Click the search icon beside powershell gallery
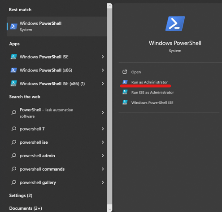 click(14, 182)
